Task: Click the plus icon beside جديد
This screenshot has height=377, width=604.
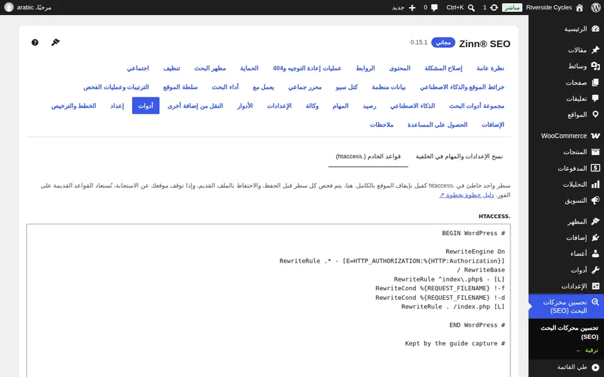Action: coord(412,8)
